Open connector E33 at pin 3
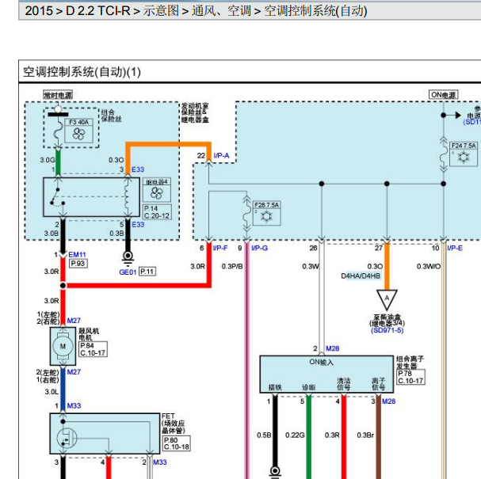This screenshot has width=481, height=479. coord(138,169)
